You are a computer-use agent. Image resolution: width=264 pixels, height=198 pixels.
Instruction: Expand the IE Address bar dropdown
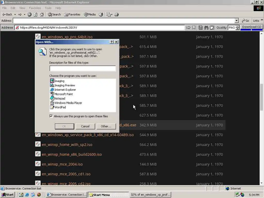tap(237, 21)
